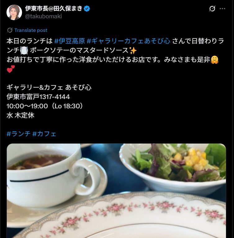The height and width of the screenshot is (238, 234).
Task: Click the hugging face emoji
Action: click(215, 60)
